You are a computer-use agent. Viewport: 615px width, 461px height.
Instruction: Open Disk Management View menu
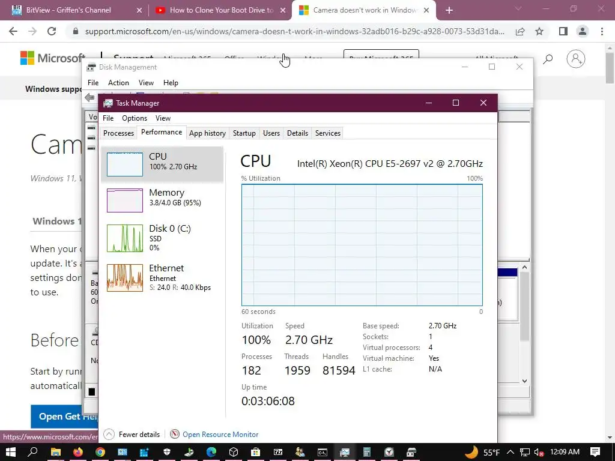pyautogui.click(x=146, y=83)
